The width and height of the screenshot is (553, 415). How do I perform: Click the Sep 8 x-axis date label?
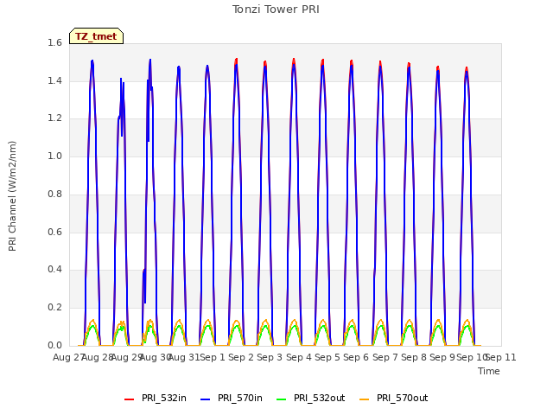pyautogui.click(x=413, y=357)
